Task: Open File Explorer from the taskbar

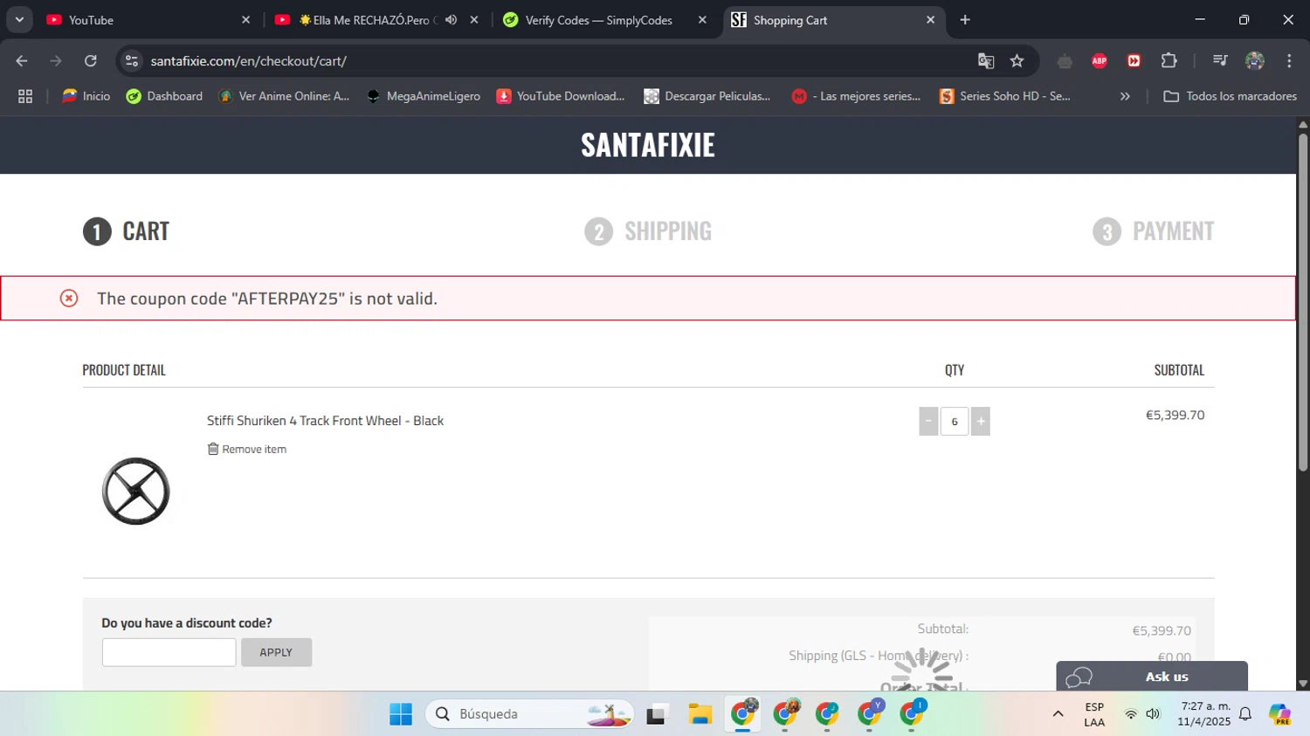Action: coord(700,714)
